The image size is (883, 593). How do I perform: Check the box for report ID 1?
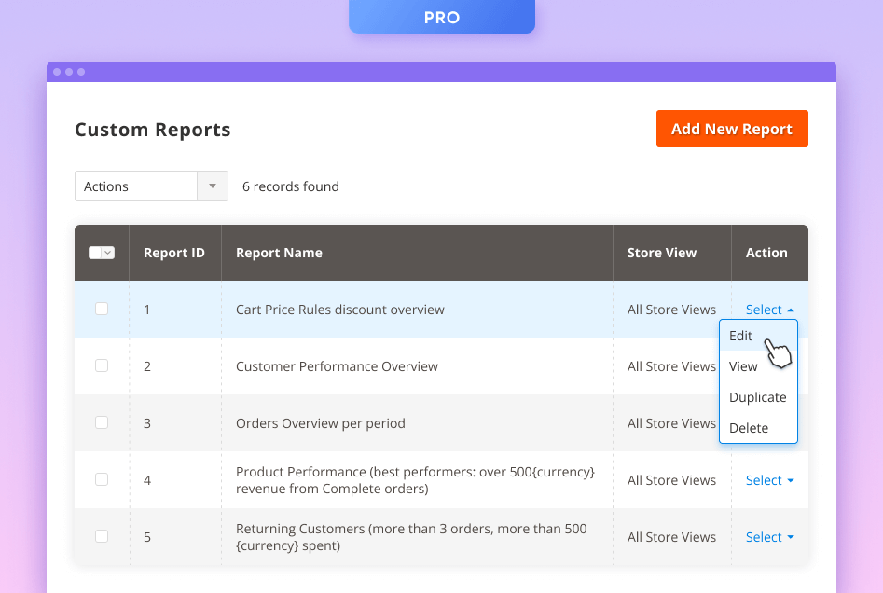[102, 309]
